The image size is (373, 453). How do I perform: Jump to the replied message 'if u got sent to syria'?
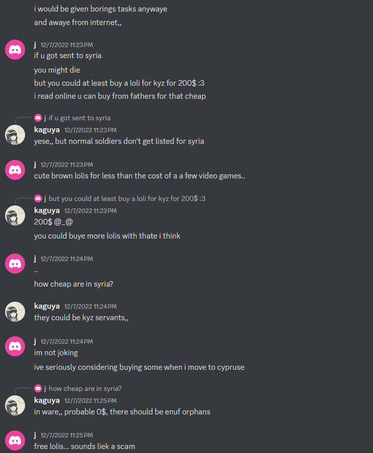point(80,118)
